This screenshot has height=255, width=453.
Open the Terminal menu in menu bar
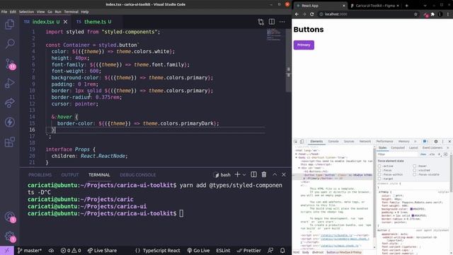click(x=71, y=12)
